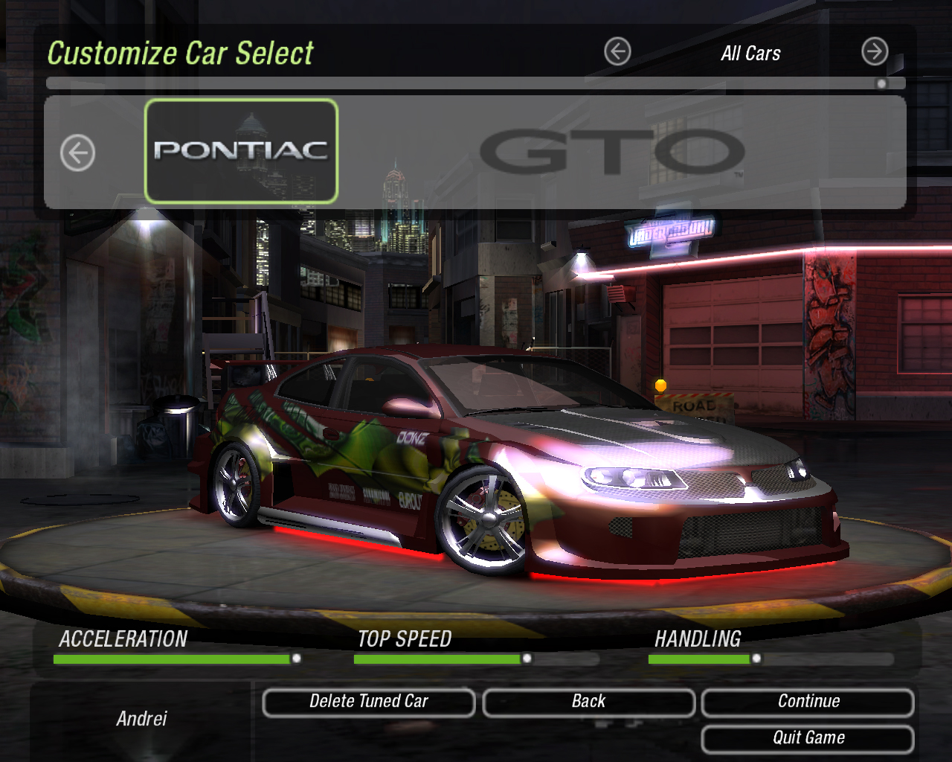
Task: Click the Customize Car Select heading
Action: click(x=181, y=54)
